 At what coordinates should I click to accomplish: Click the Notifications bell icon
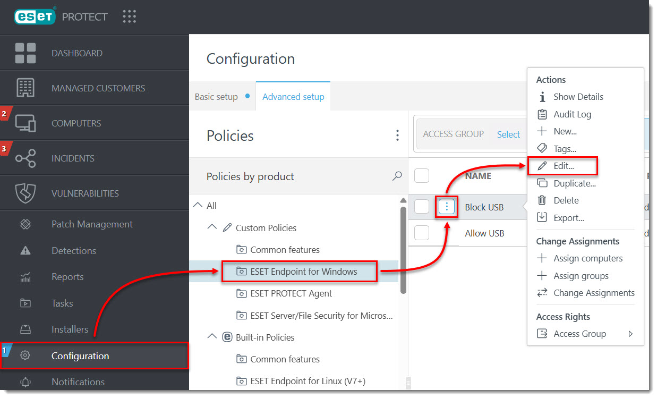(25, 382)
